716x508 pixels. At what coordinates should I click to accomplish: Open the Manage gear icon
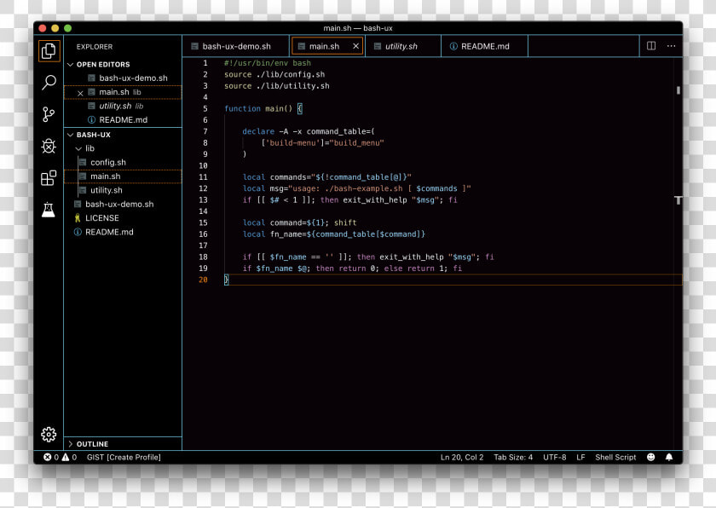click(x=49, y=434)
